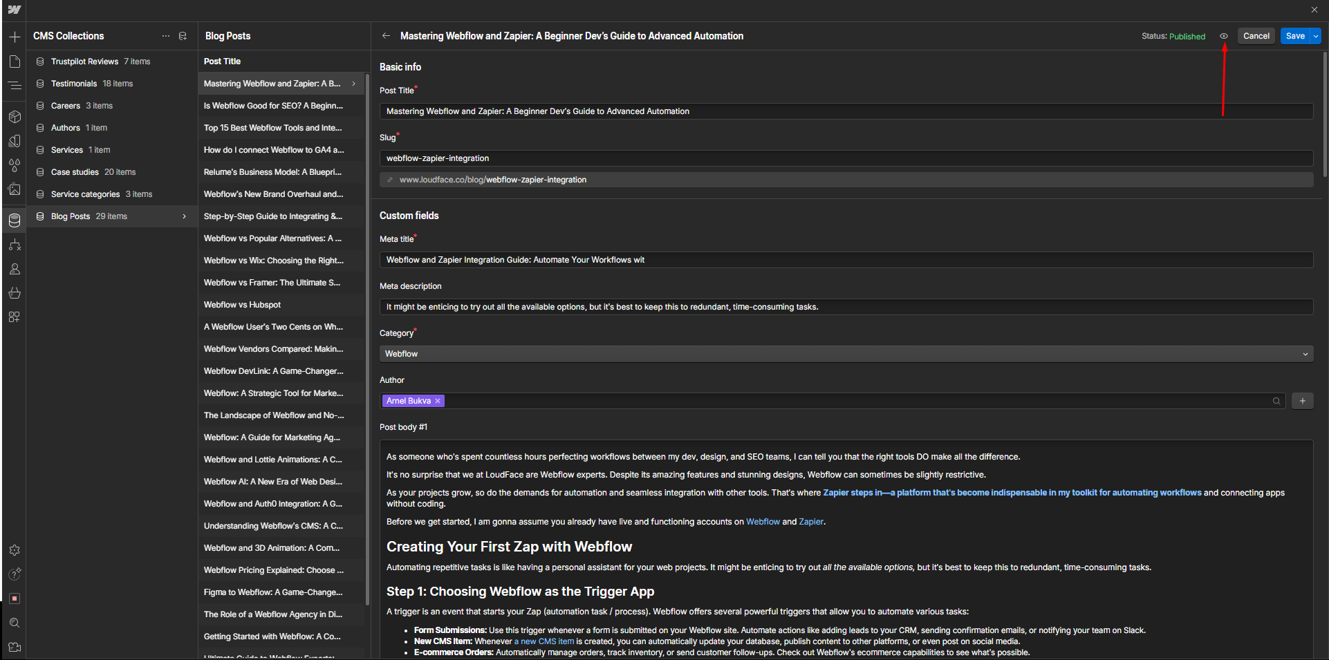The width and height of the screenshot is (1329, 660).
Task: Click the editor panel vertical scrollbar
Action: coord(1325,114)
